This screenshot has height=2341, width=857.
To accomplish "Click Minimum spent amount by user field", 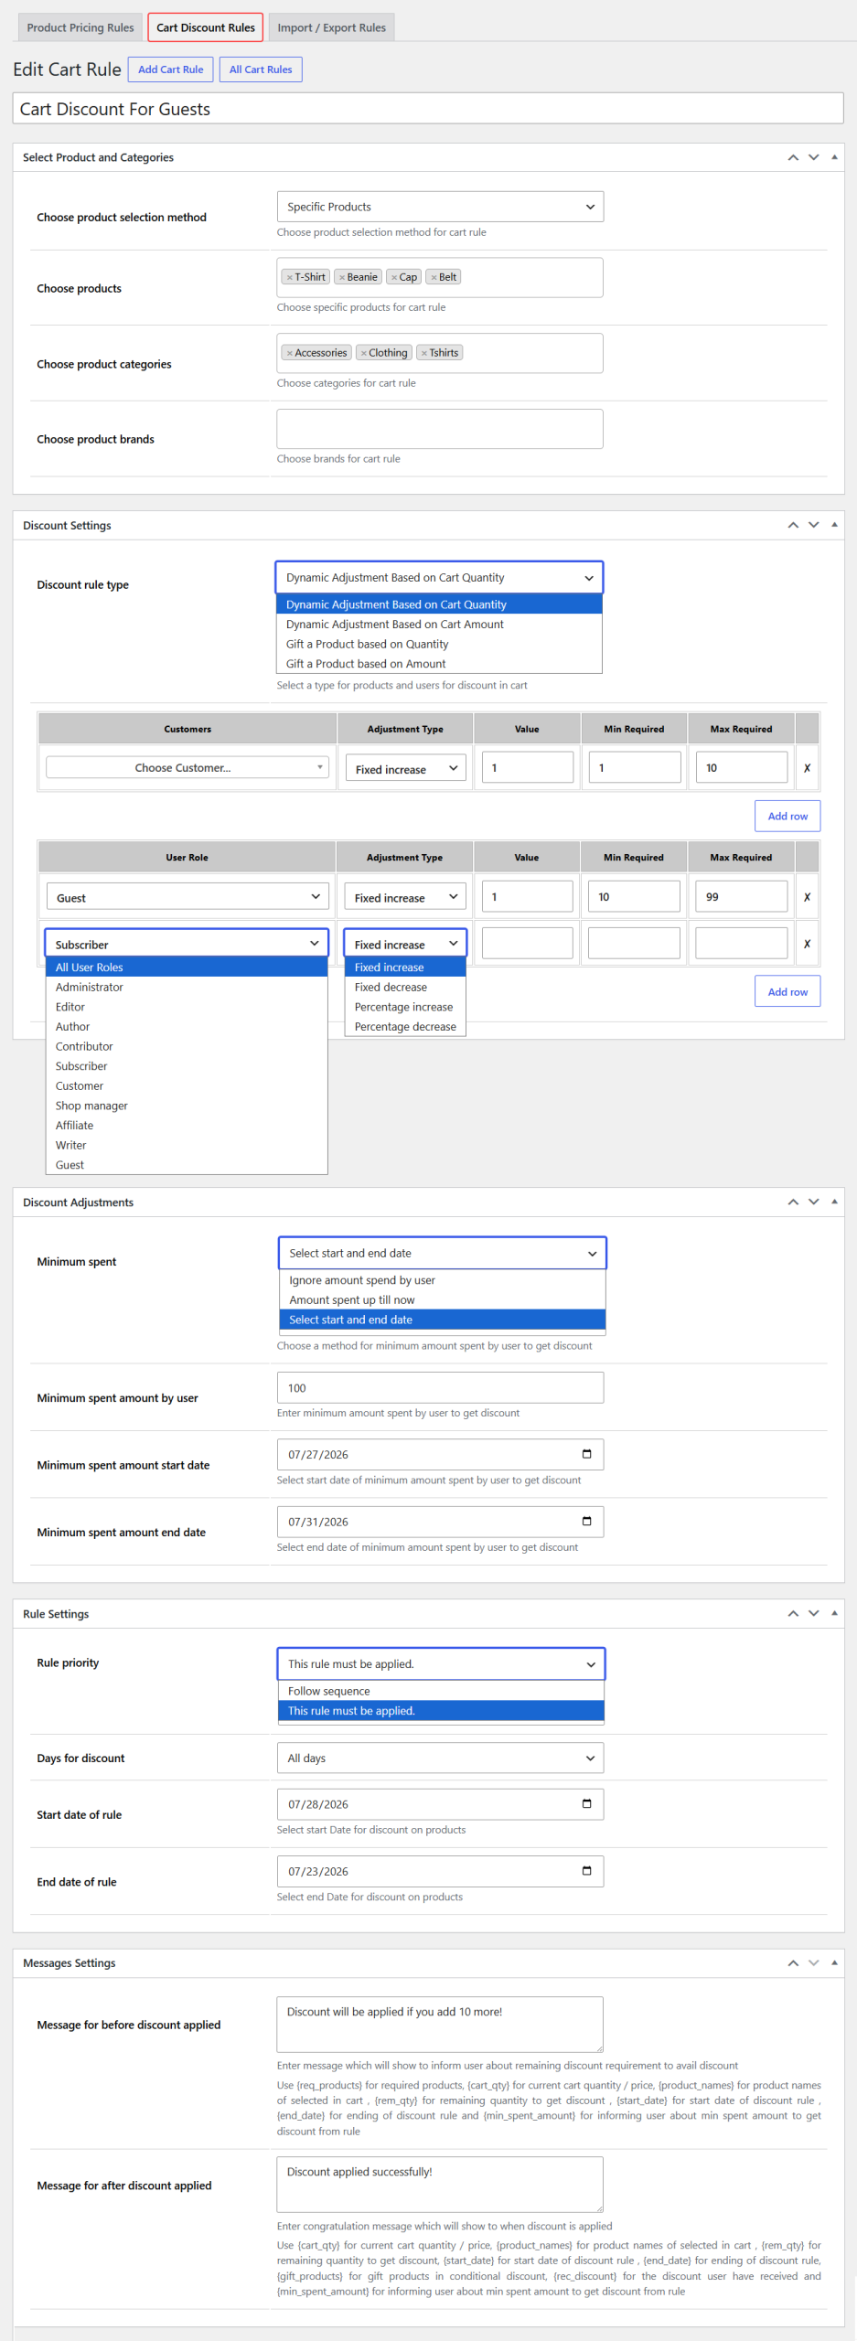I will pos(440,1387).
